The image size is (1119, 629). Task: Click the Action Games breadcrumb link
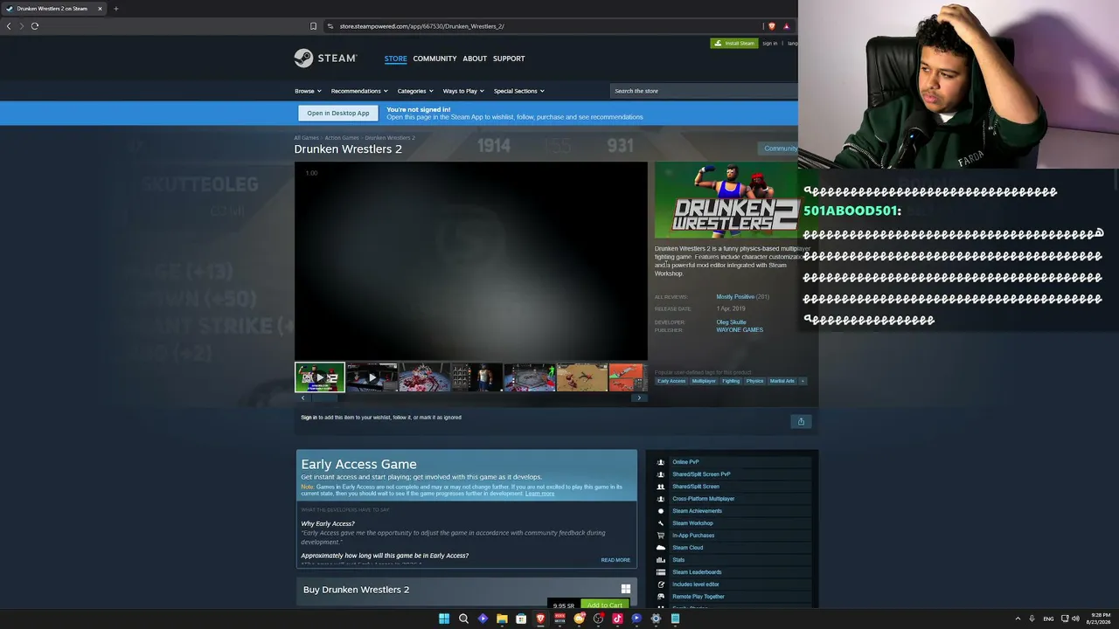click(342, 138)
